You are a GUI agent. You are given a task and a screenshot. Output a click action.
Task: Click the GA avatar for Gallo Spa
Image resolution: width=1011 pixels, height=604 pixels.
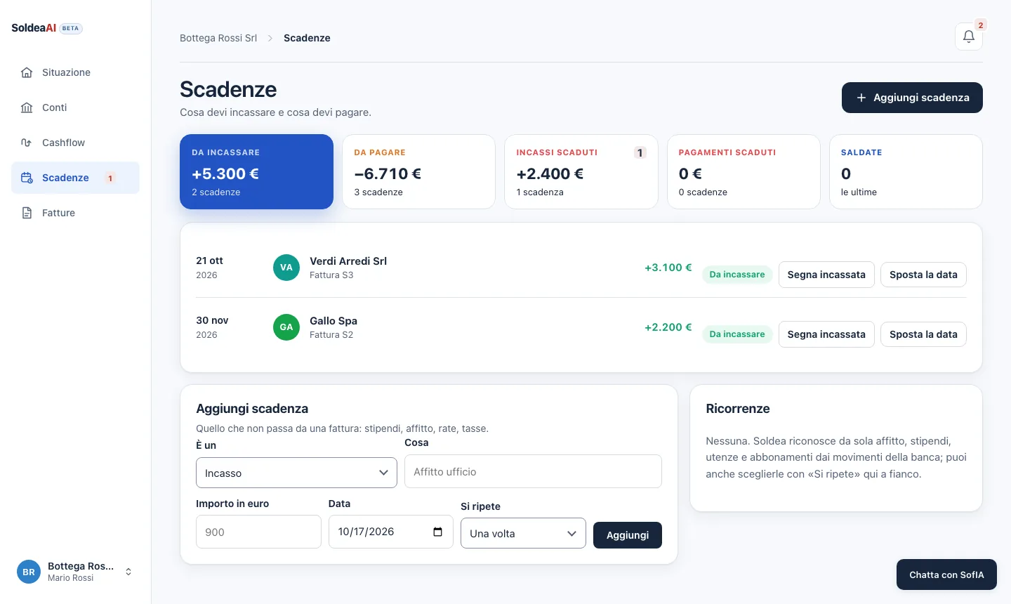pyautogui.click(x=286, y=327)
